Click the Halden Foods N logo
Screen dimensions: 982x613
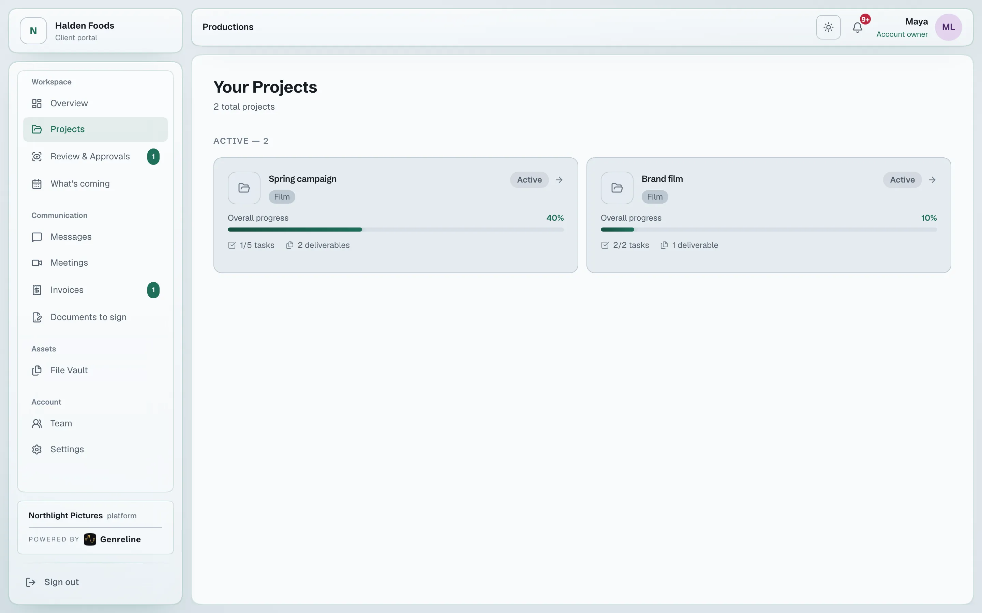point(33,31)
